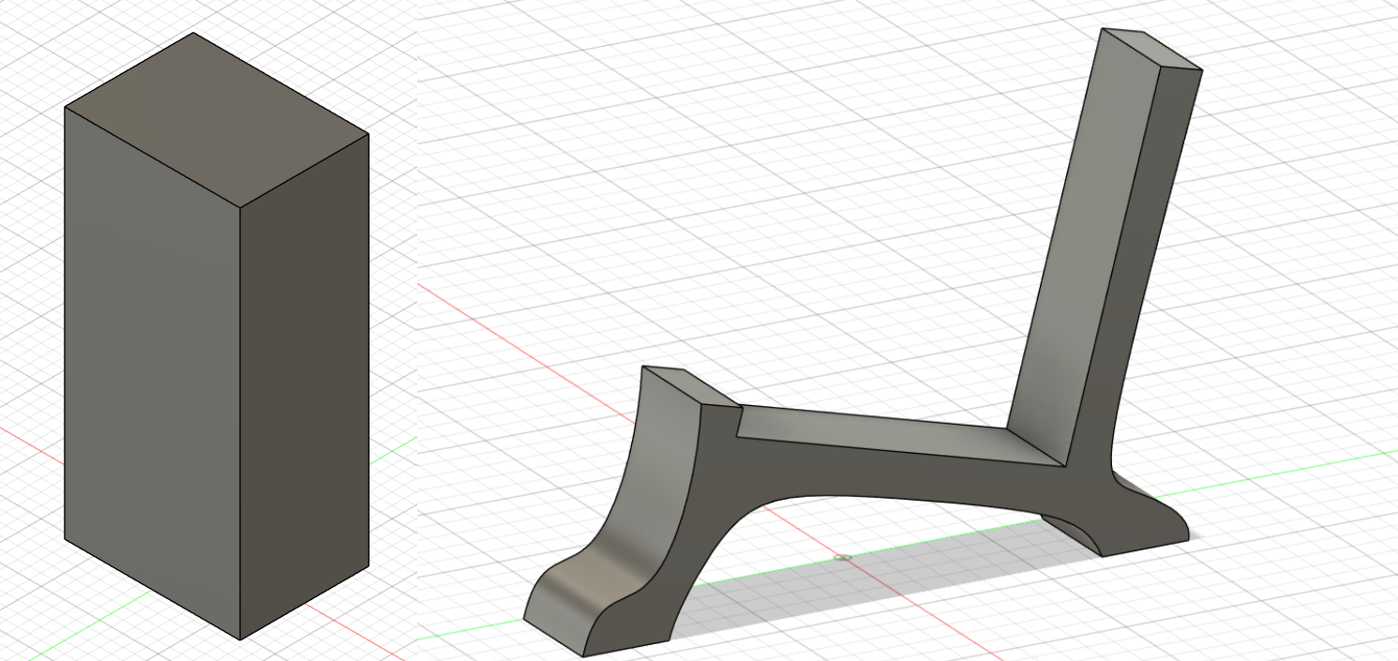Click the box's lighter left front face
The height and width of the screenshot is (661, 1398).
pos(150,366)
